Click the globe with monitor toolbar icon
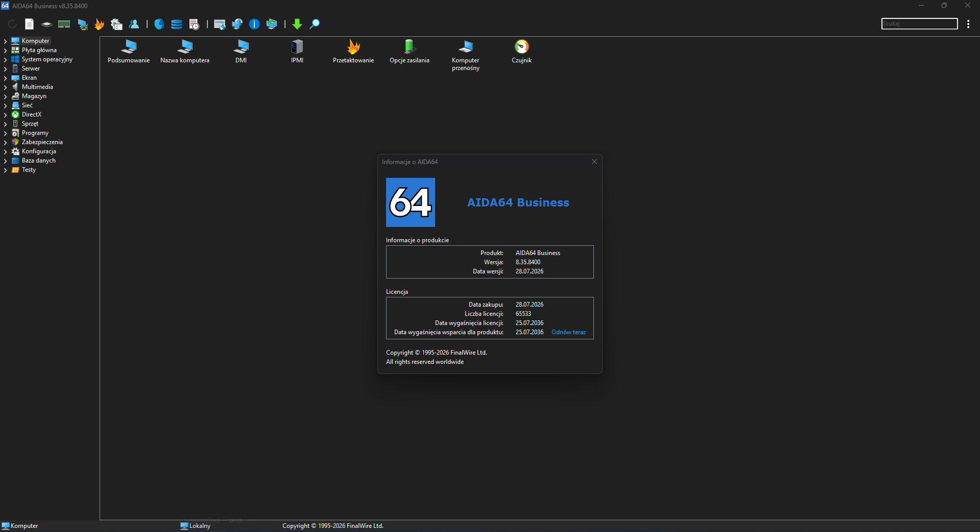 coord(237,24)
